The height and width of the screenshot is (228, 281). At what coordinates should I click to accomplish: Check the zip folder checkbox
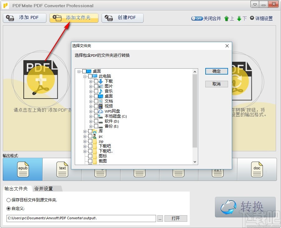[x=90, y=141]
